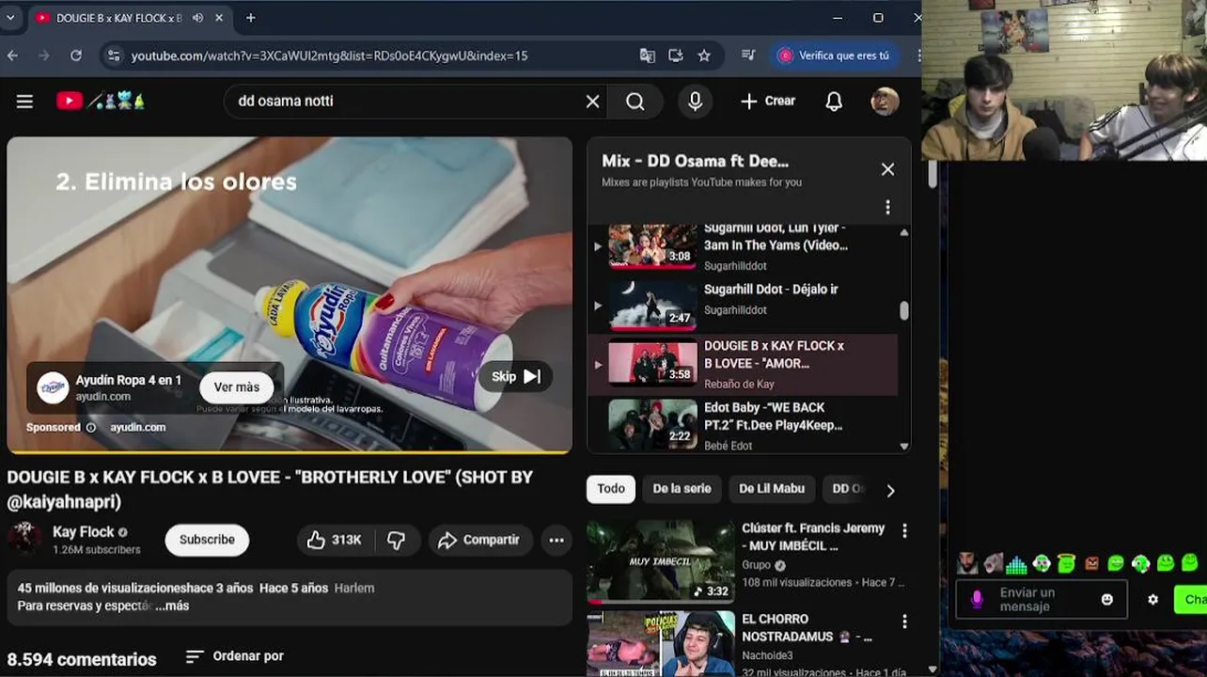Open Mix playlist options three dots
Viewport: 1207px width, 677px height.
coord(887,207)
